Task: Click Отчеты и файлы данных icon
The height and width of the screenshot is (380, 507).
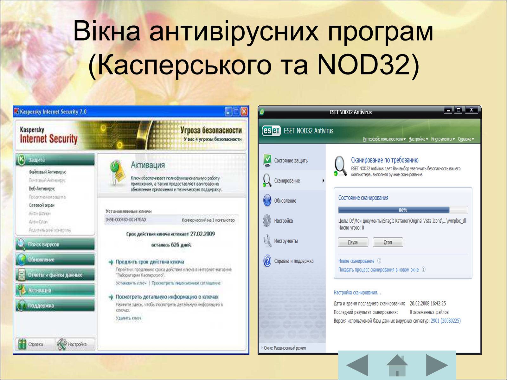Action: tap(21, 275)
